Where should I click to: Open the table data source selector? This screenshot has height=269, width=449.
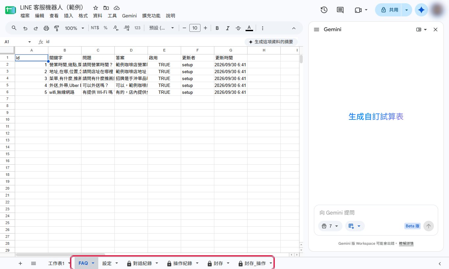click(355, 226)
